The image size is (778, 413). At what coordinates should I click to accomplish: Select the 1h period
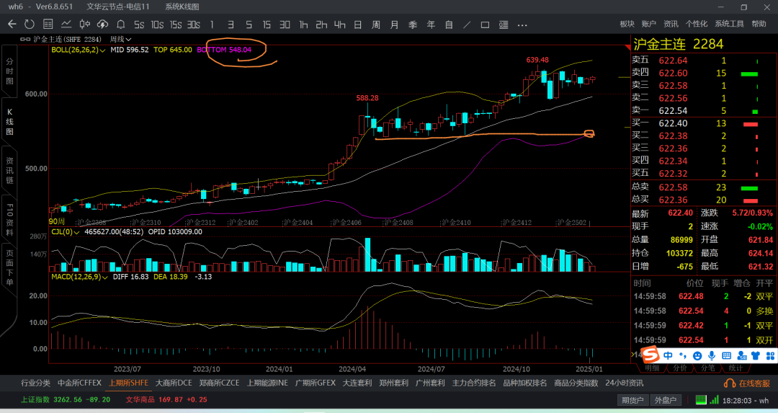coord(303,25)
